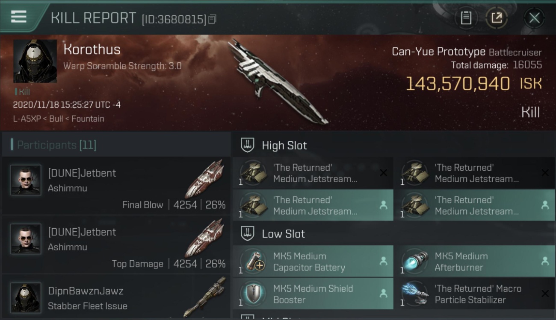The image size is (556, 320).
Task: Open the Participants [11] tab
Action: click(x=56, y=145)
